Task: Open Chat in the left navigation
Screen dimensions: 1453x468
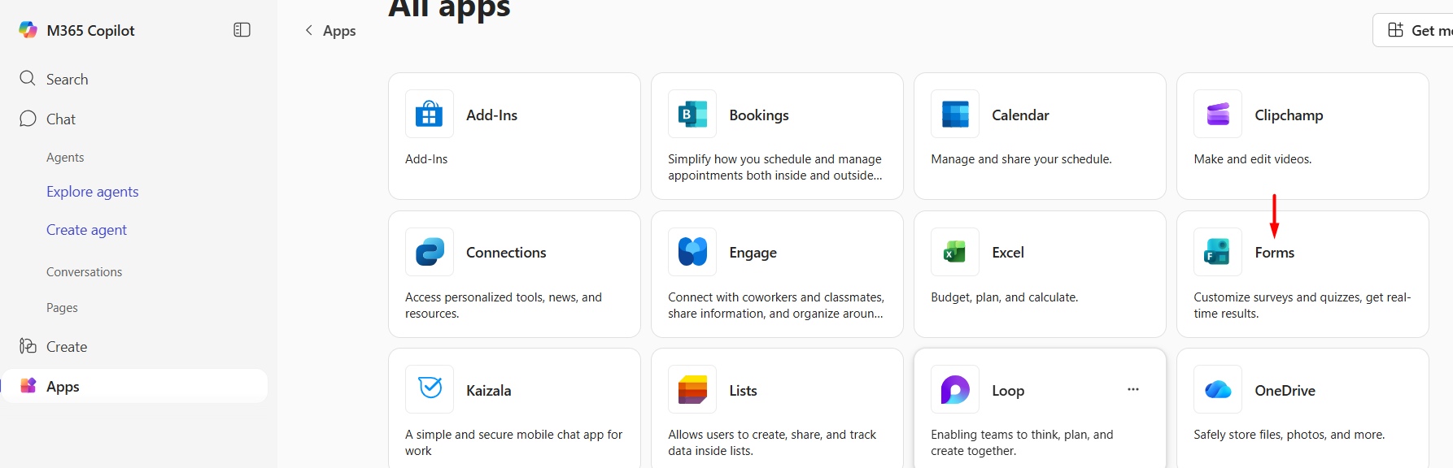Action: [60, 119]
